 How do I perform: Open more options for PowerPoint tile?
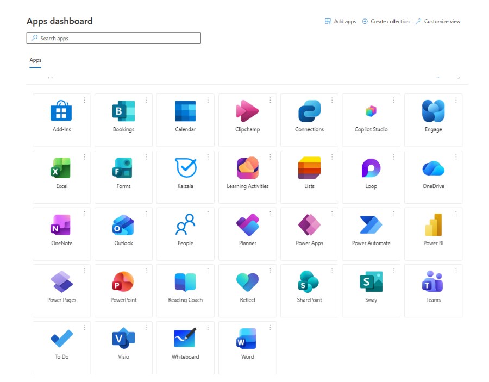point(146,271)
